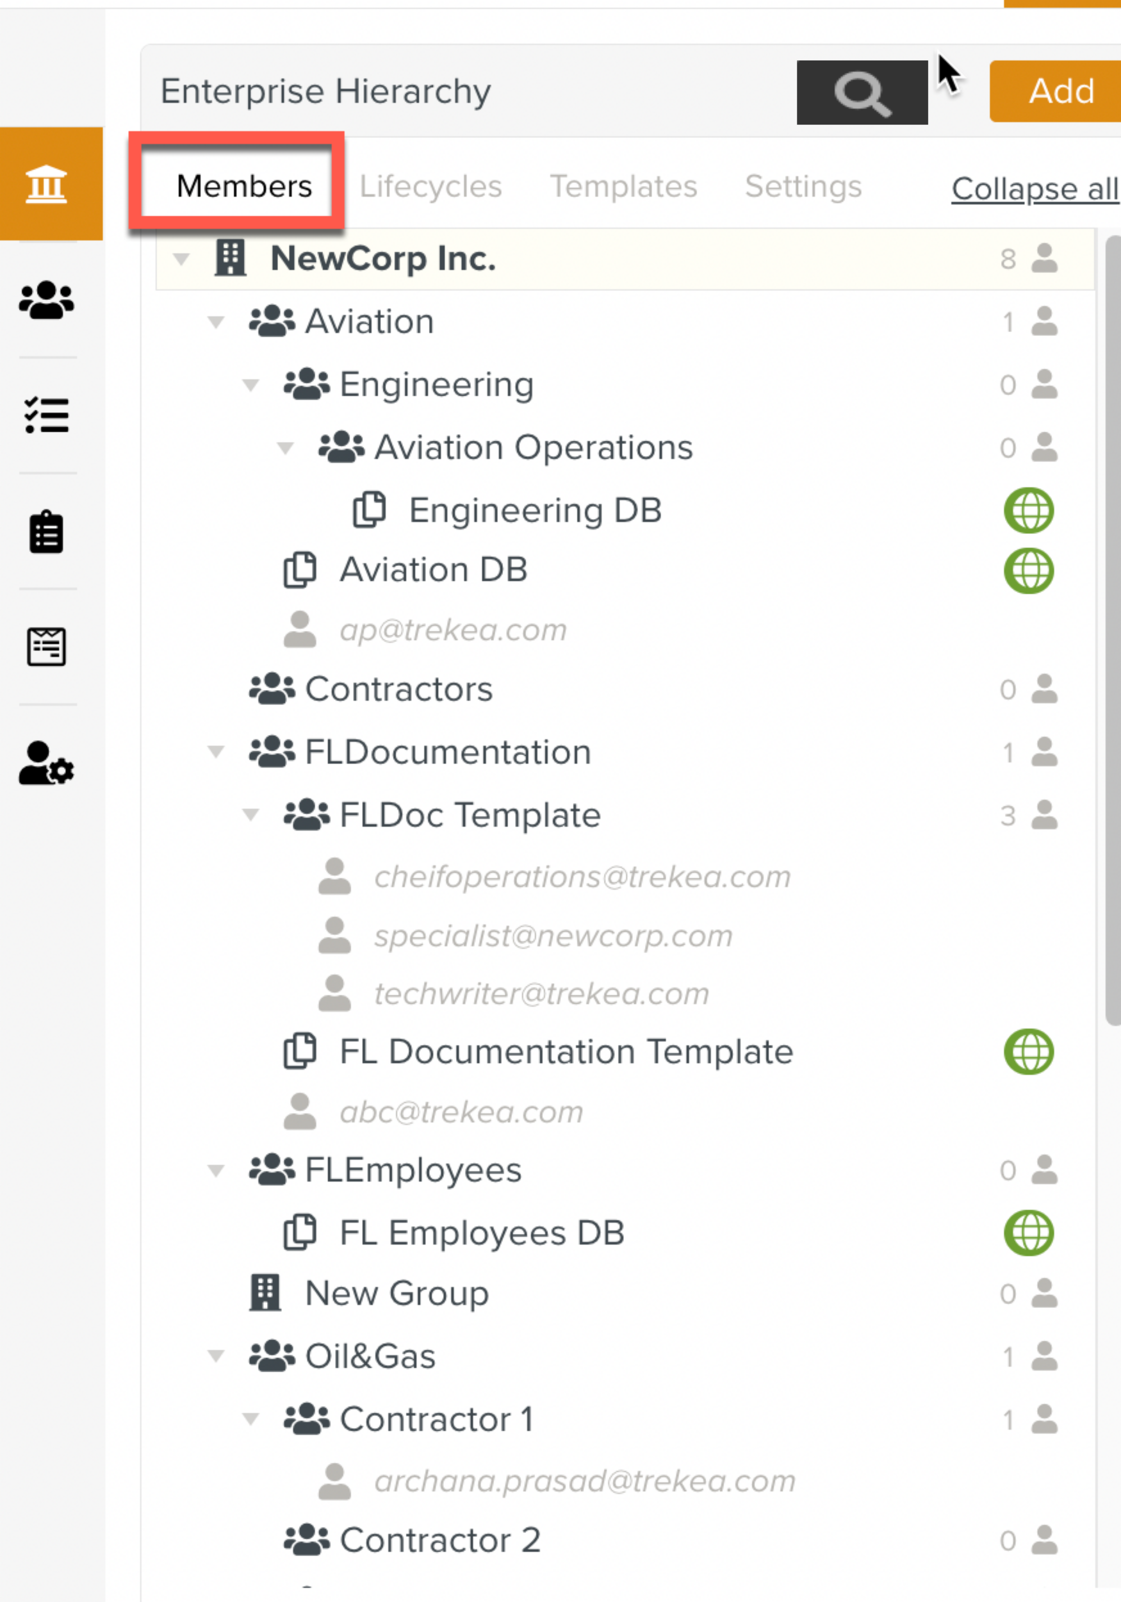Click the globe icon for Engineering DB
The width and height of the screenshot is (1121, 1602).
pos(1028,511)
